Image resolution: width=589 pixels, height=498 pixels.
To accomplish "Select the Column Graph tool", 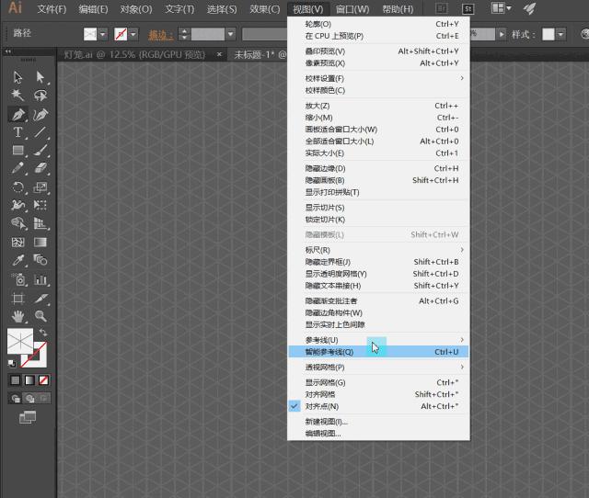I will [40, 279].
